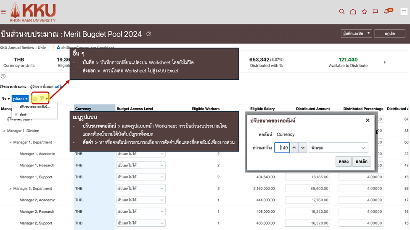Toggle the ตัดคำ wrap option
The width and height of the screenshot is (410, 230).
[23, 114]
